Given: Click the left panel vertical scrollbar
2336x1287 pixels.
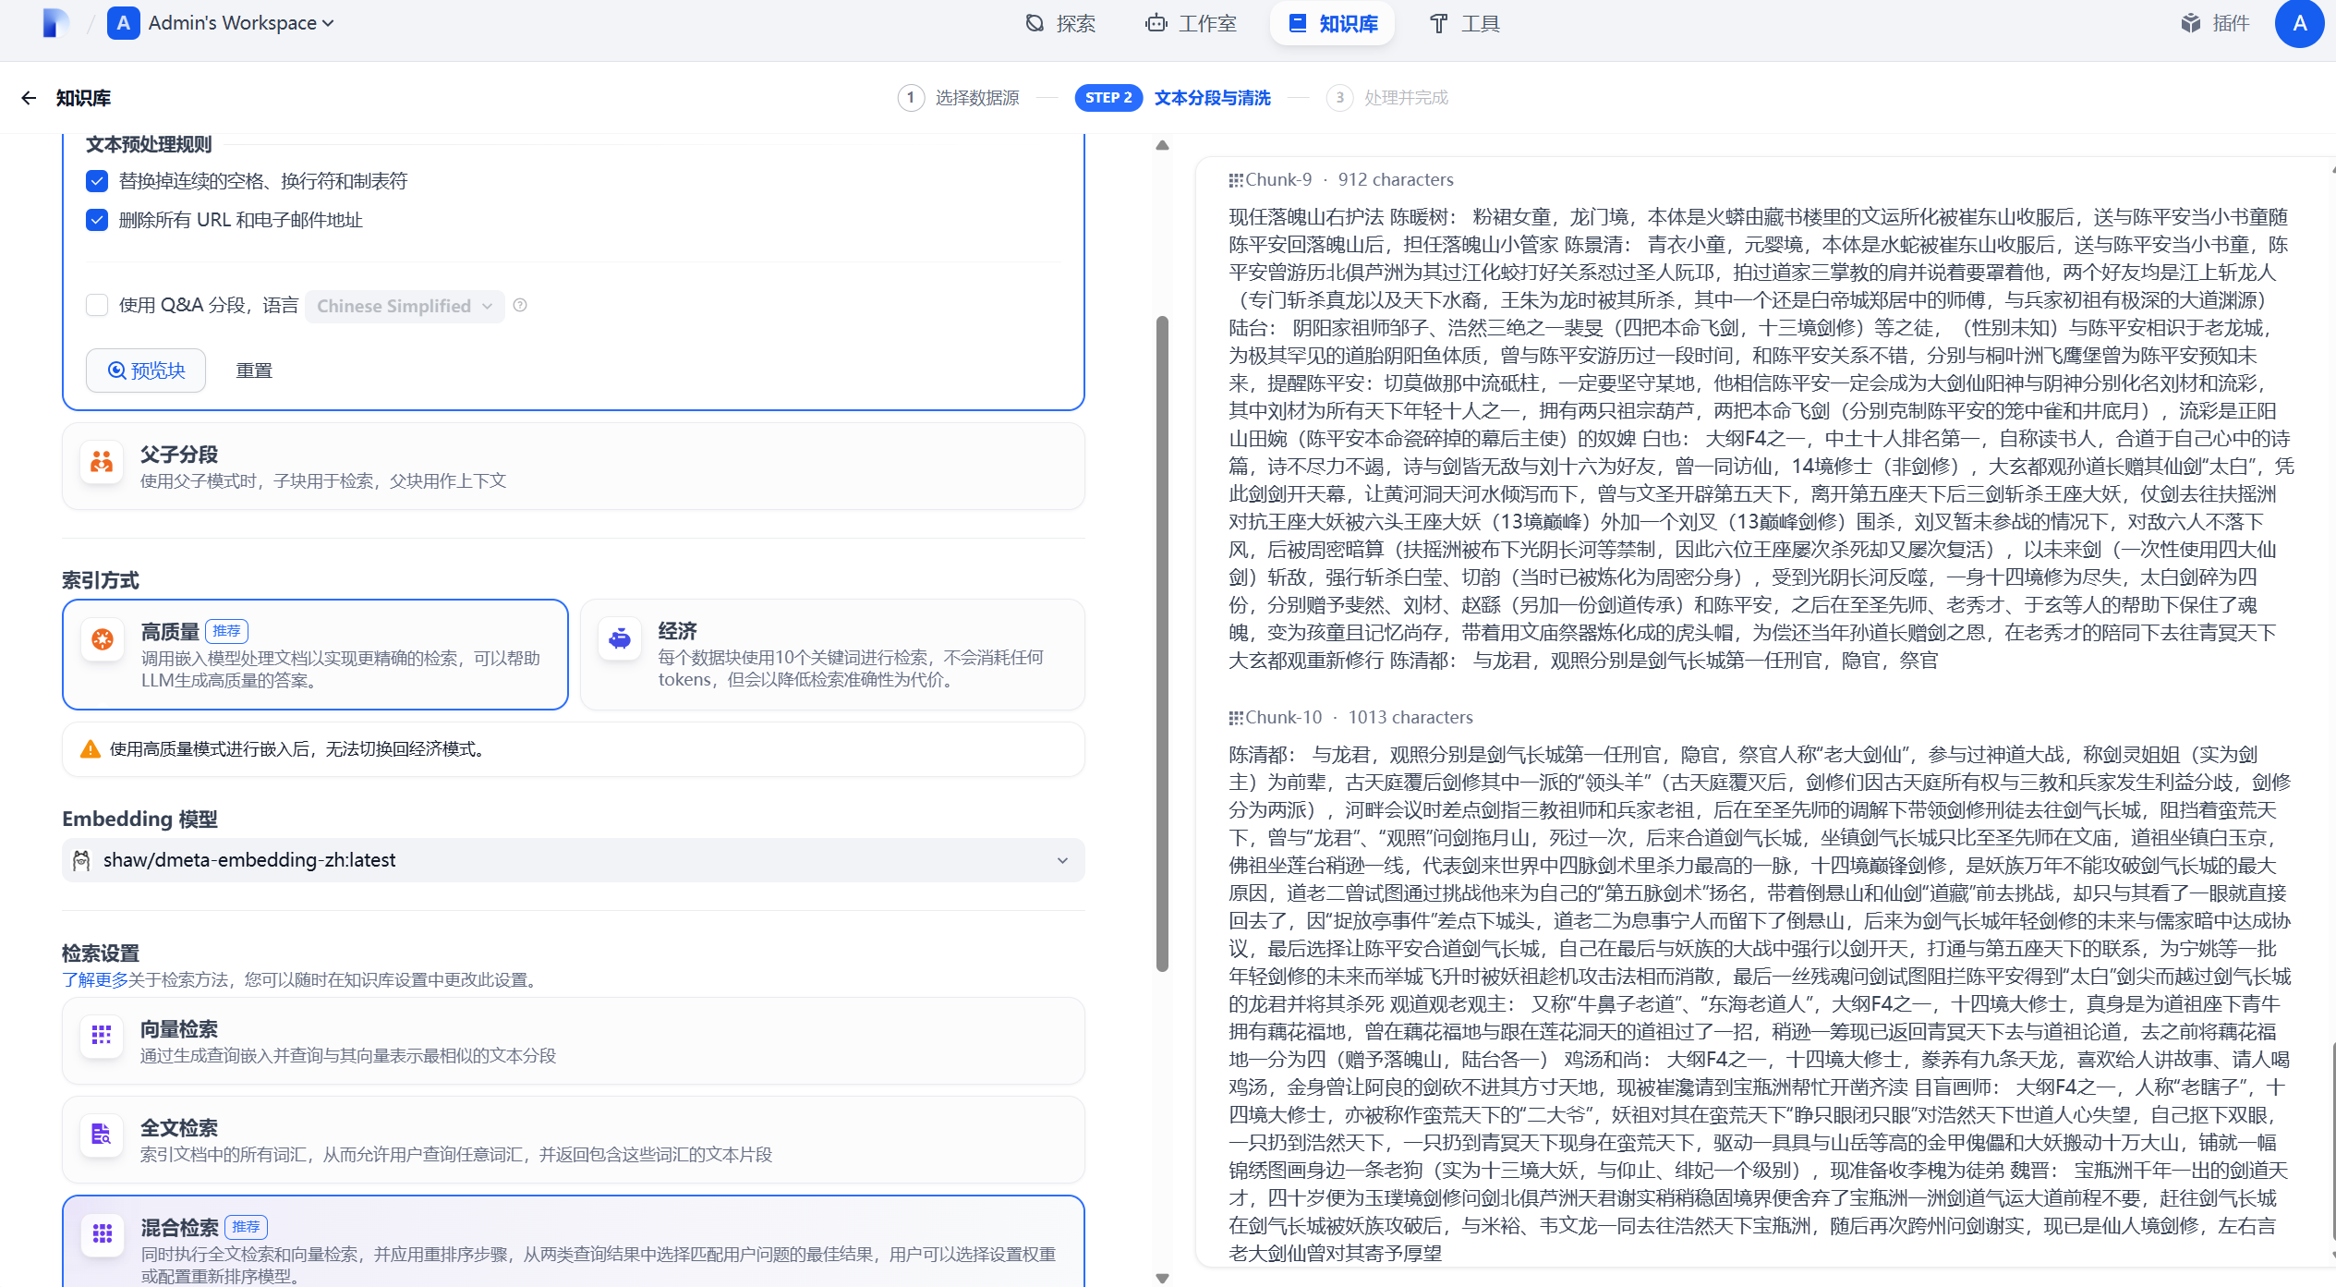Looking at the screenshot, I should click(x=1162, y=644).
